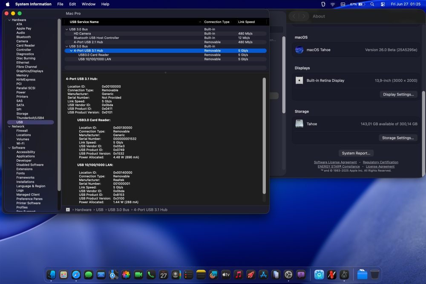Open iPhone Mirroring in dock
This screenshot has width=426, height=284.
pos(276,275)
